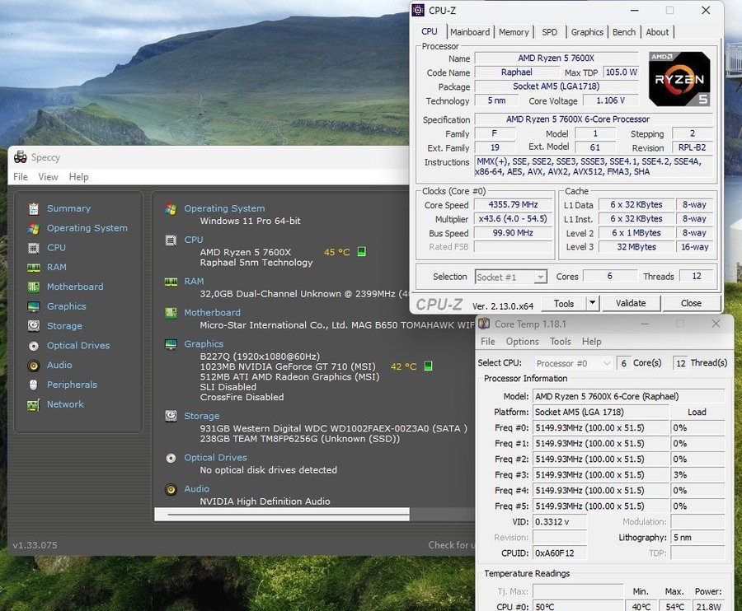
Task: Click the speaker icon beside Audio summary heading
Action: click(x=171, y=489)
